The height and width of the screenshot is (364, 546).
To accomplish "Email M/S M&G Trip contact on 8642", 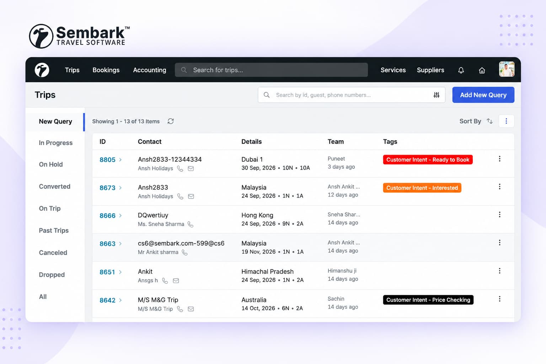I will [x=191, y=309].
